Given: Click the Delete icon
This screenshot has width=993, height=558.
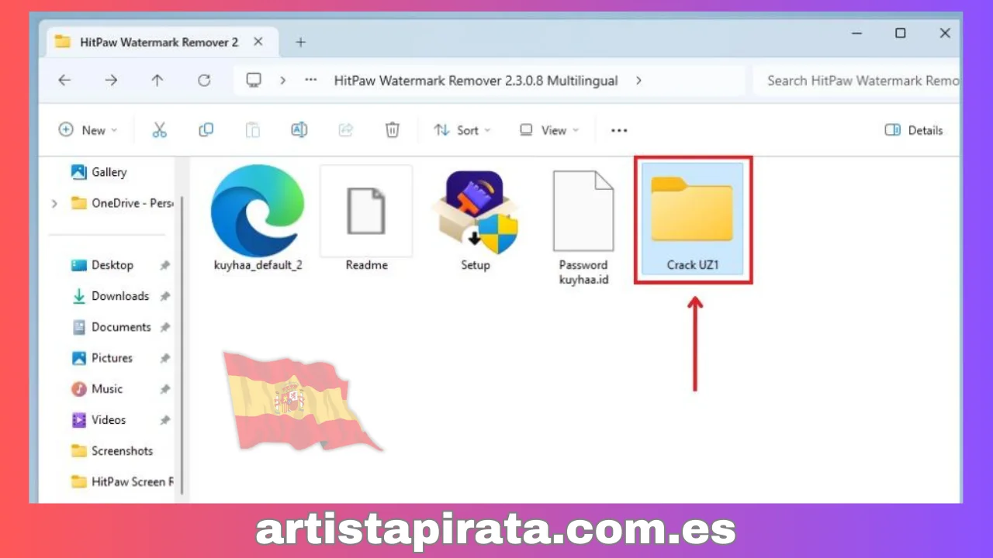Looking at the screenshot, I should click(x=393, y=130).
